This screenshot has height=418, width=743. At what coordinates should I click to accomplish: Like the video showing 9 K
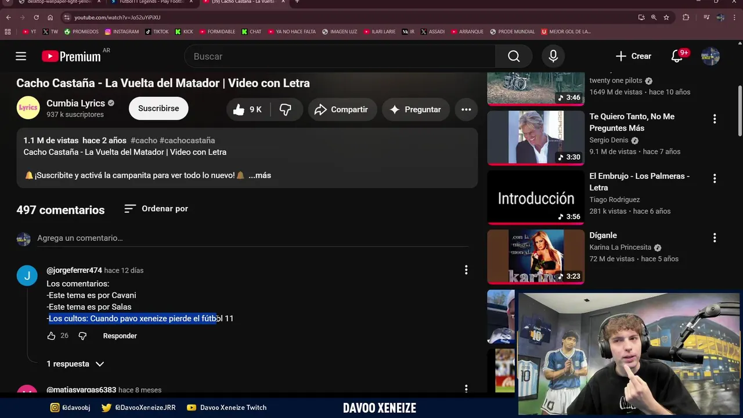(x=247, y=109)
